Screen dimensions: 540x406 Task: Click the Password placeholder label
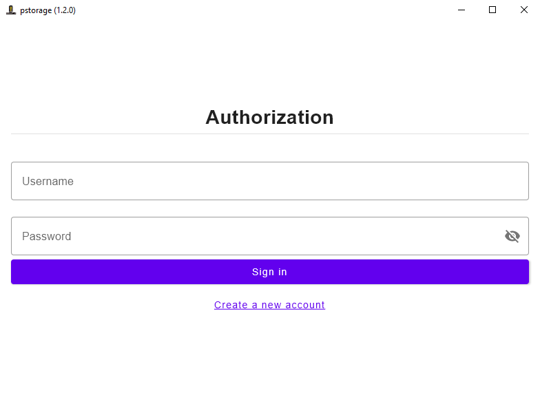tap(46, 237)
